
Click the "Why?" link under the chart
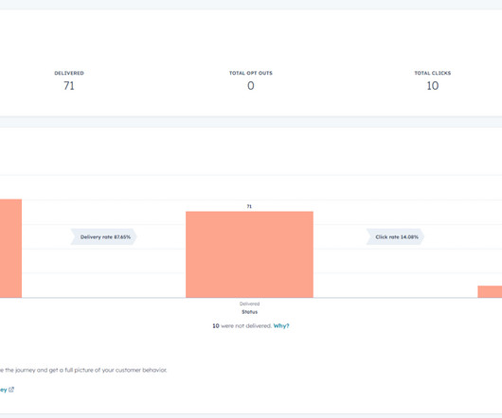(x=281, y=326)
